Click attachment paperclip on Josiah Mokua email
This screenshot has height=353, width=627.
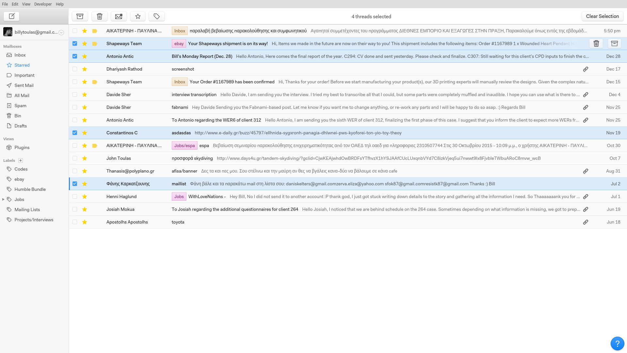pyautogui.click(x=586, y=209)
